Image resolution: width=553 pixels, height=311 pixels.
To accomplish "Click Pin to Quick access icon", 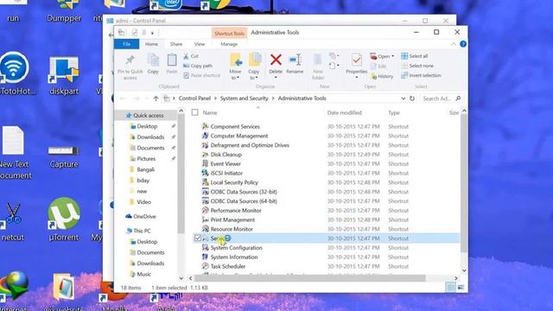I will (130, 60).
